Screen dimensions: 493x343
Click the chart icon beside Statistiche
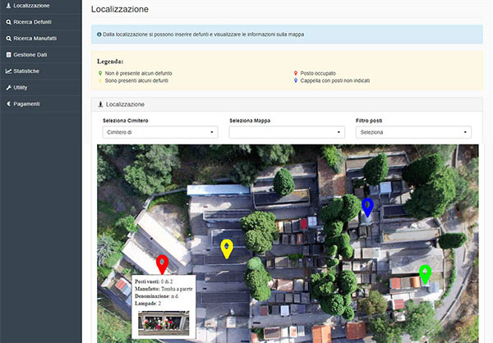pos(8,71)
